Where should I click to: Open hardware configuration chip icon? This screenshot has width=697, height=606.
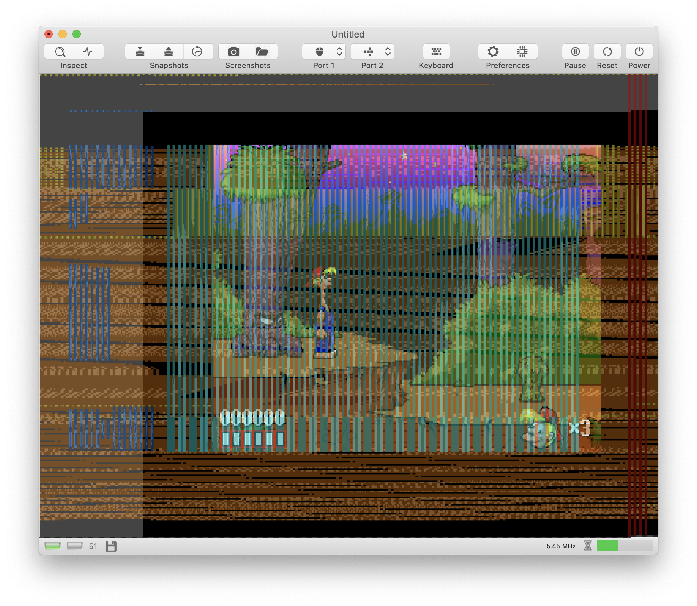523,52
